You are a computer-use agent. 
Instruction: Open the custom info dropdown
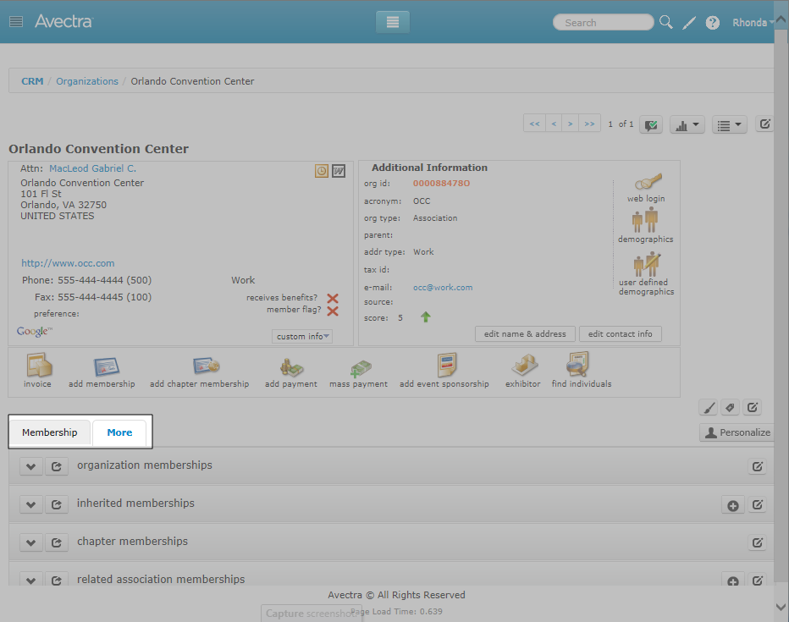(x=302, y=337)
